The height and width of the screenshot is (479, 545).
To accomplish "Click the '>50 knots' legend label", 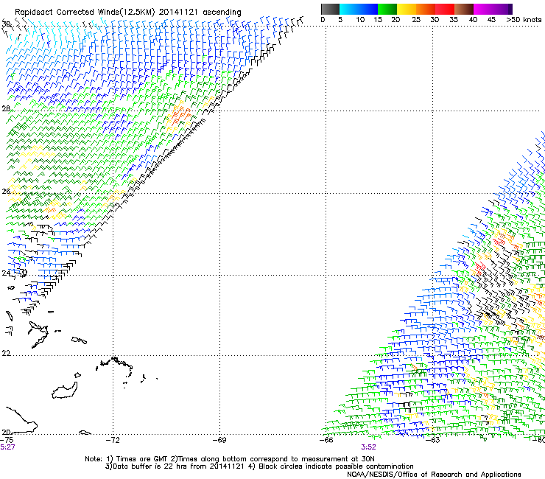I will [524, 20].
